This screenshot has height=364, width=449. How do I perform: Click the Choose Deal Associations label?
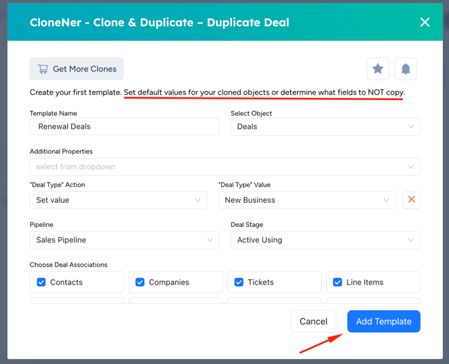click(68, 265)
